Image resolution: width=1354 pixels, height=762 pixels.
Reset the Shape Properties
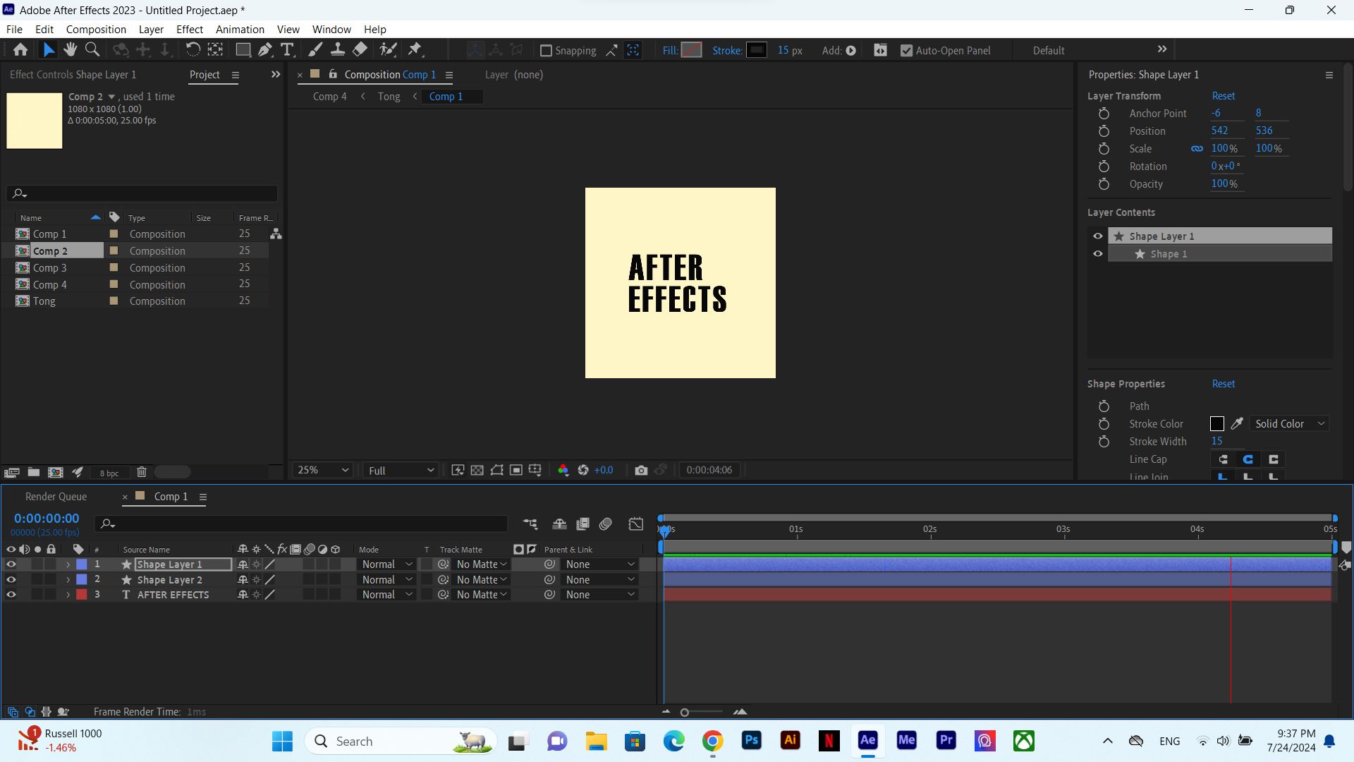[x=1224, y=384]
